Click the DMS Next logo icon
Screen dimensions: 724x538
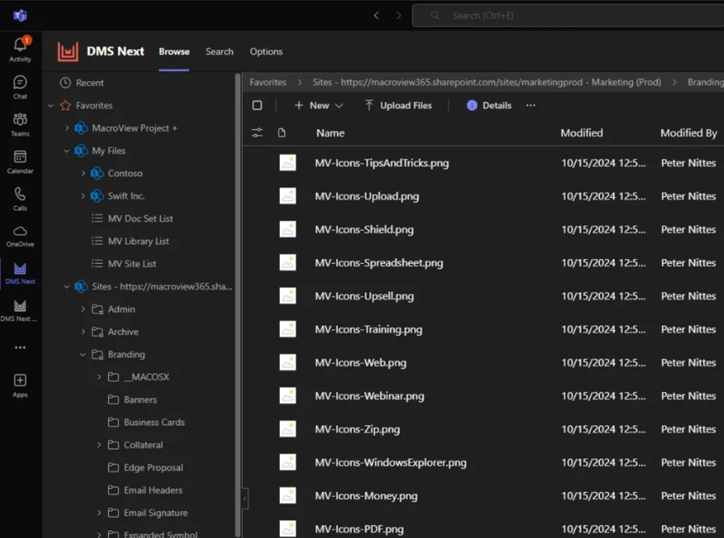tap(68, 51)
